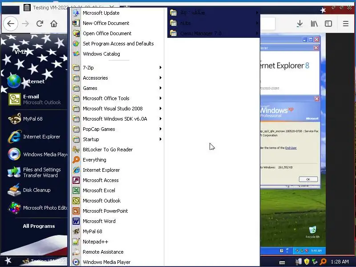Open the keyboard tray icon
Viewport: 356px width, 267px height.
coord(282,263)
